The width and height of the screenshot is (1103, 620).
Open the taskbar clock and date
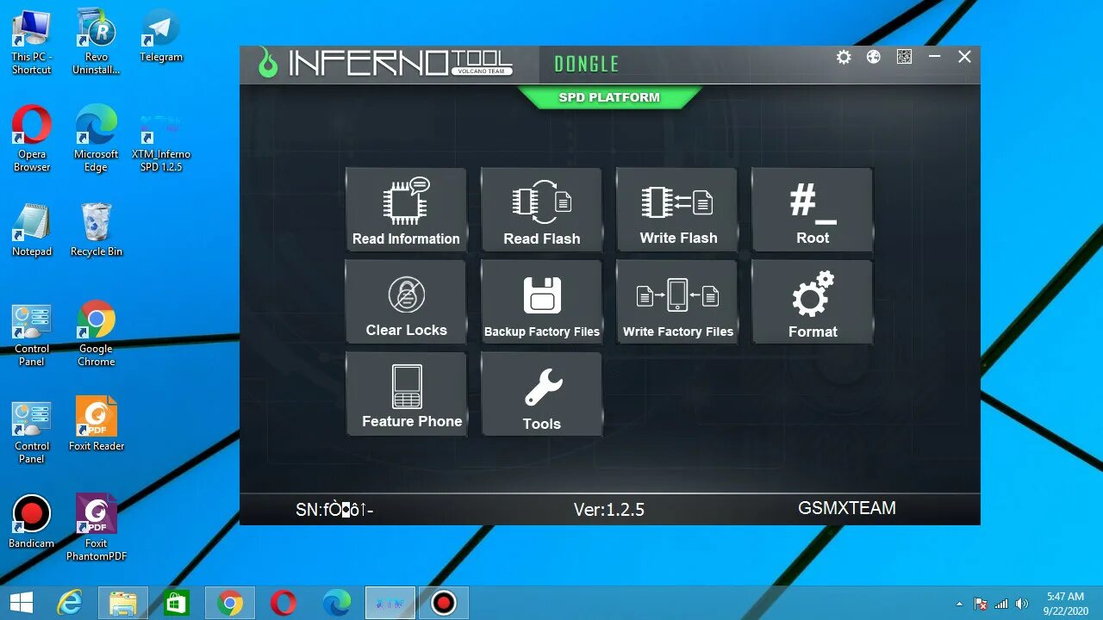(1065, 603)
